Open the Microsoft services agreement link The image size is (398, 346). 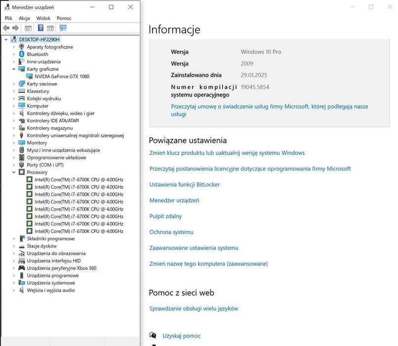tap(269, 110)
